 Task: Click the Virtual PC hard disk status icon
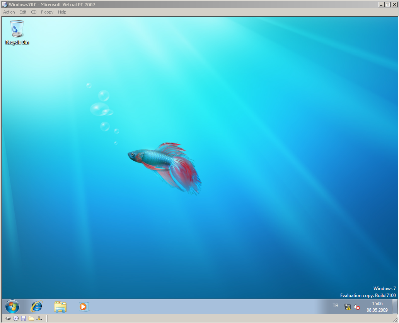pos(8,318)
